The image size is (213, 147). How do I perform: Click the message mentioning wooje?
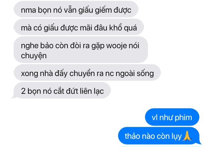click(81, 50)
